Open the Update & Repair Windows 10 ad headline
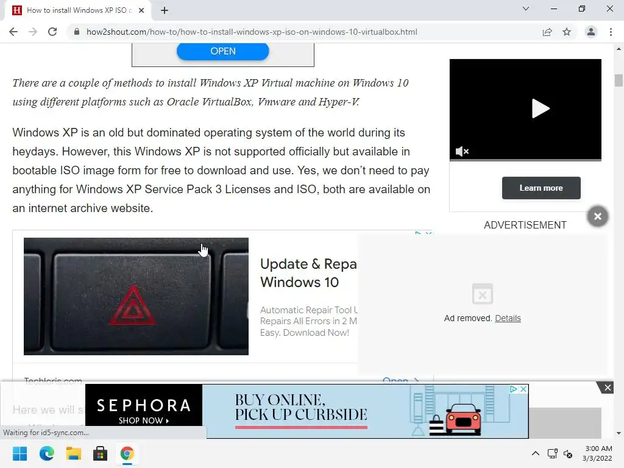624x468 pixels. 308,273
